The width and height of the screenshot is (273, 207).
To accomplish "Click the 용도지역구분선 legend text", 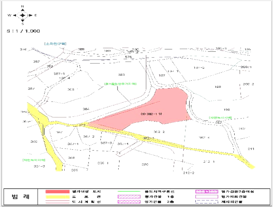I will (159, 191).
